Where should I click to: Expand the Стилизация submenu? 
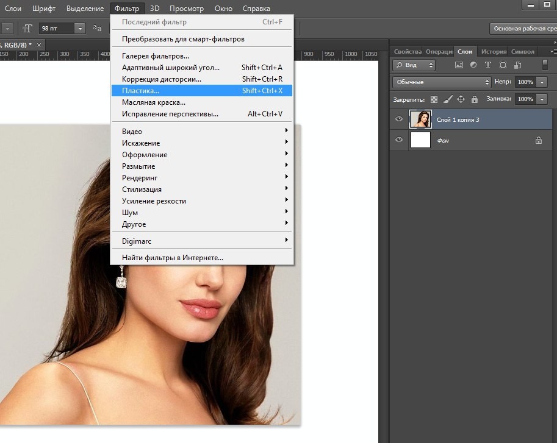click(202, 190)
